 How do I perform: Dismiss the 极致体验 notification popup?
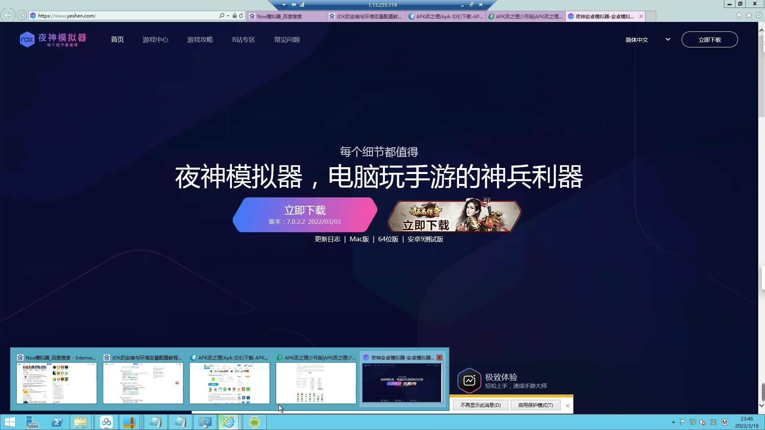(x=567, y=405)
